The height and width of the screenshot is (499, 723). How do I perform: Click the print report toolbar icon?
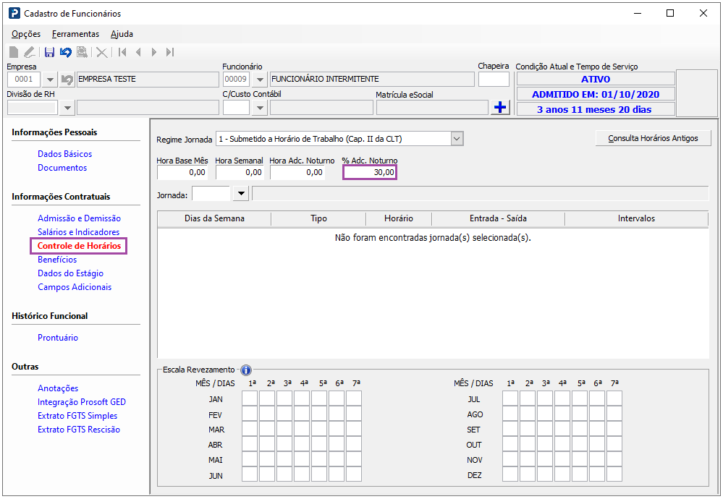point(82,52)
